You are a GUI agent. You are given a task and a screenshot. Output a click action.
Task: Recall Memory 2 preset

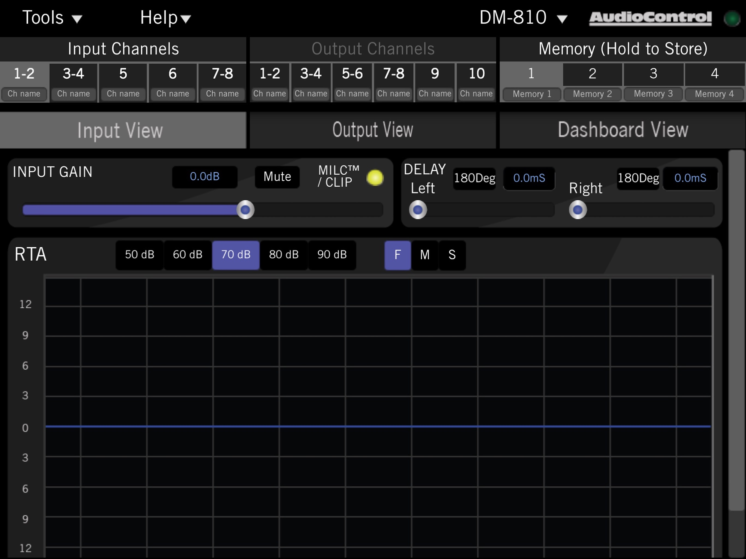pos(592,82)
